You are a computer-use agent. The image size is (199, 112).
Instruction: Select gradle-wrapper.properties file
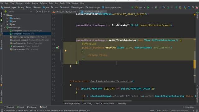point(28,37)
